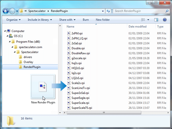Click navigation pane scroll down arrow
The width and height of the screenshot is (172, 129).
pos(60,113)
